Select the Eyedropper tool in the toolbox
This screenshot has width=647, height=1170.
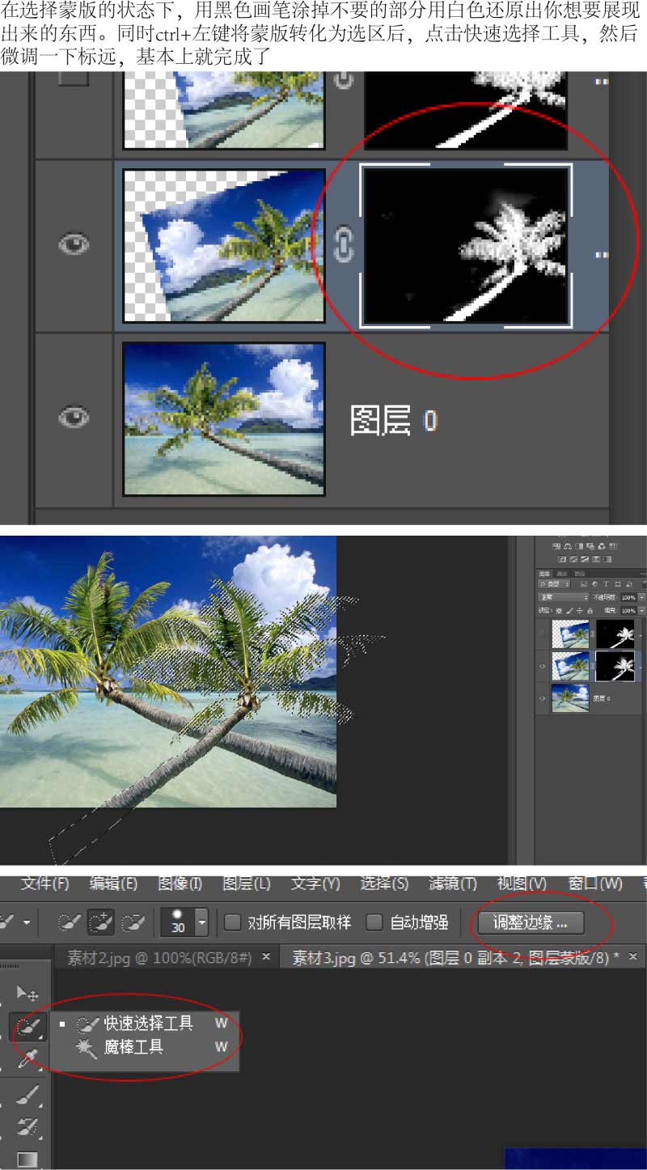pyautogui.click(x=27, y=1058)
